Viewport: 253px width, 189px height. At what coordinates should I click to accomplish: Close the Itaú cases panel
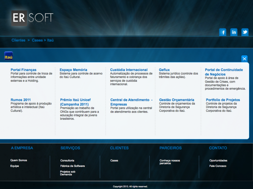(245, 59)
